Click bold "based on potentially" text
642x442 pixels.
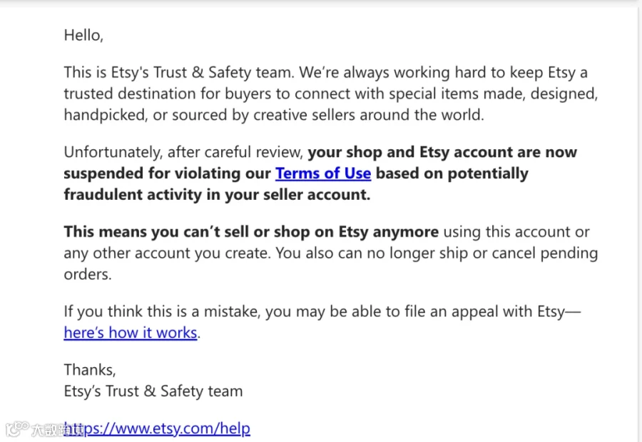pyautogui.click(x=452, y=174)
